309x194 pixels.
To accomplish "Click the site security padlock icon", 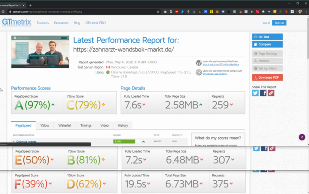I will (10, 12).
